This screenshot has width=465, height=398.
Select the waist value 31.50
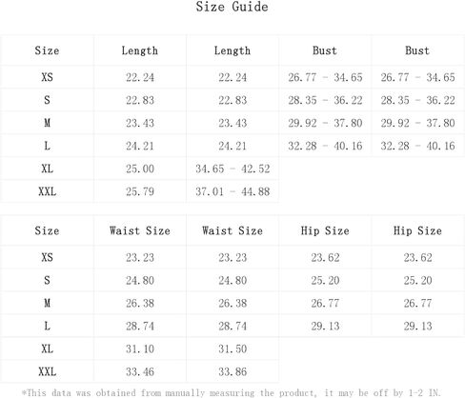point(232,348)
